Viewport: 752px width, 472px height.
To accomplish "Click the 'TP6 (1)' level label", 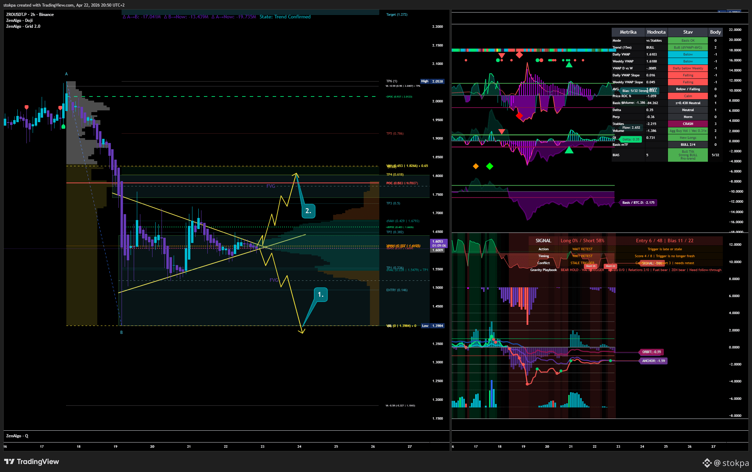I will coord(391,81).
